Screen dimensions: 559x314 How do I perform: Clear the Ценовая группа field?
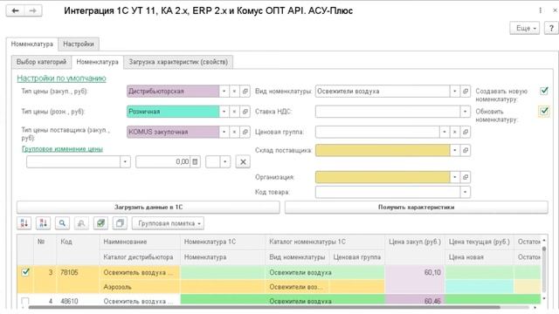pos(454,132)
